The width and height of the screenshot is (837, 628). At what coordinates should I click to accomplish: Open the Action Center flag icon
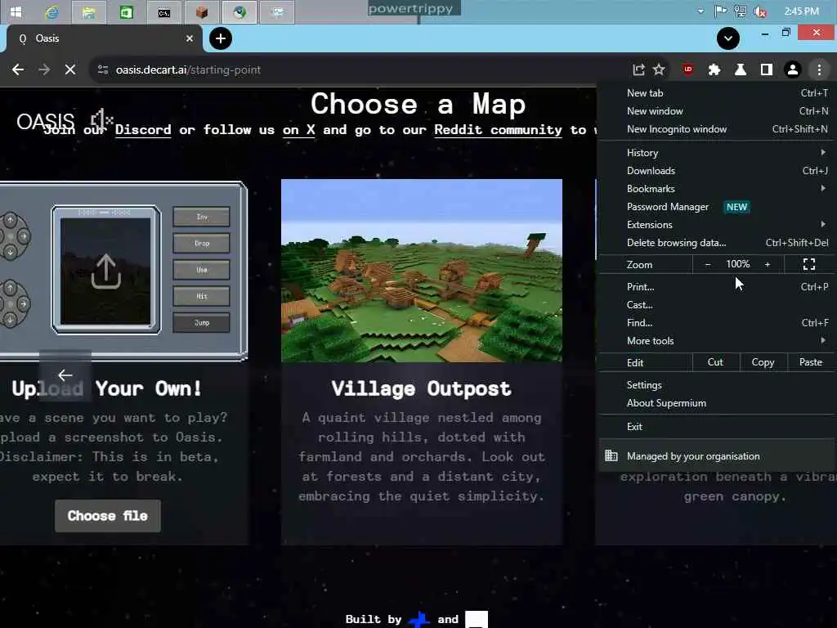tap(720, 11)
